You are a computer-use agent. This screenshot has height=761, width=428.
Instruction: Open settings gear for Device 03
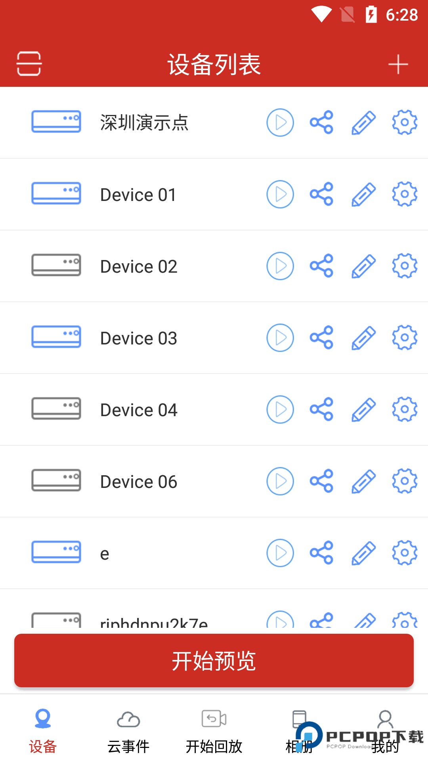[x=405, y=338]
